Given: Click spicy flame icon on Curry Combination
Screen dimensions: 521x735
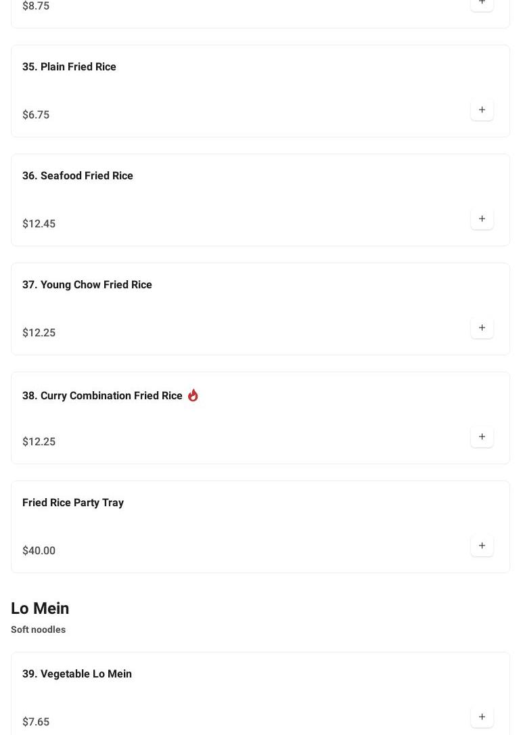Looking at the screenshot, I should tap(193, 395).
